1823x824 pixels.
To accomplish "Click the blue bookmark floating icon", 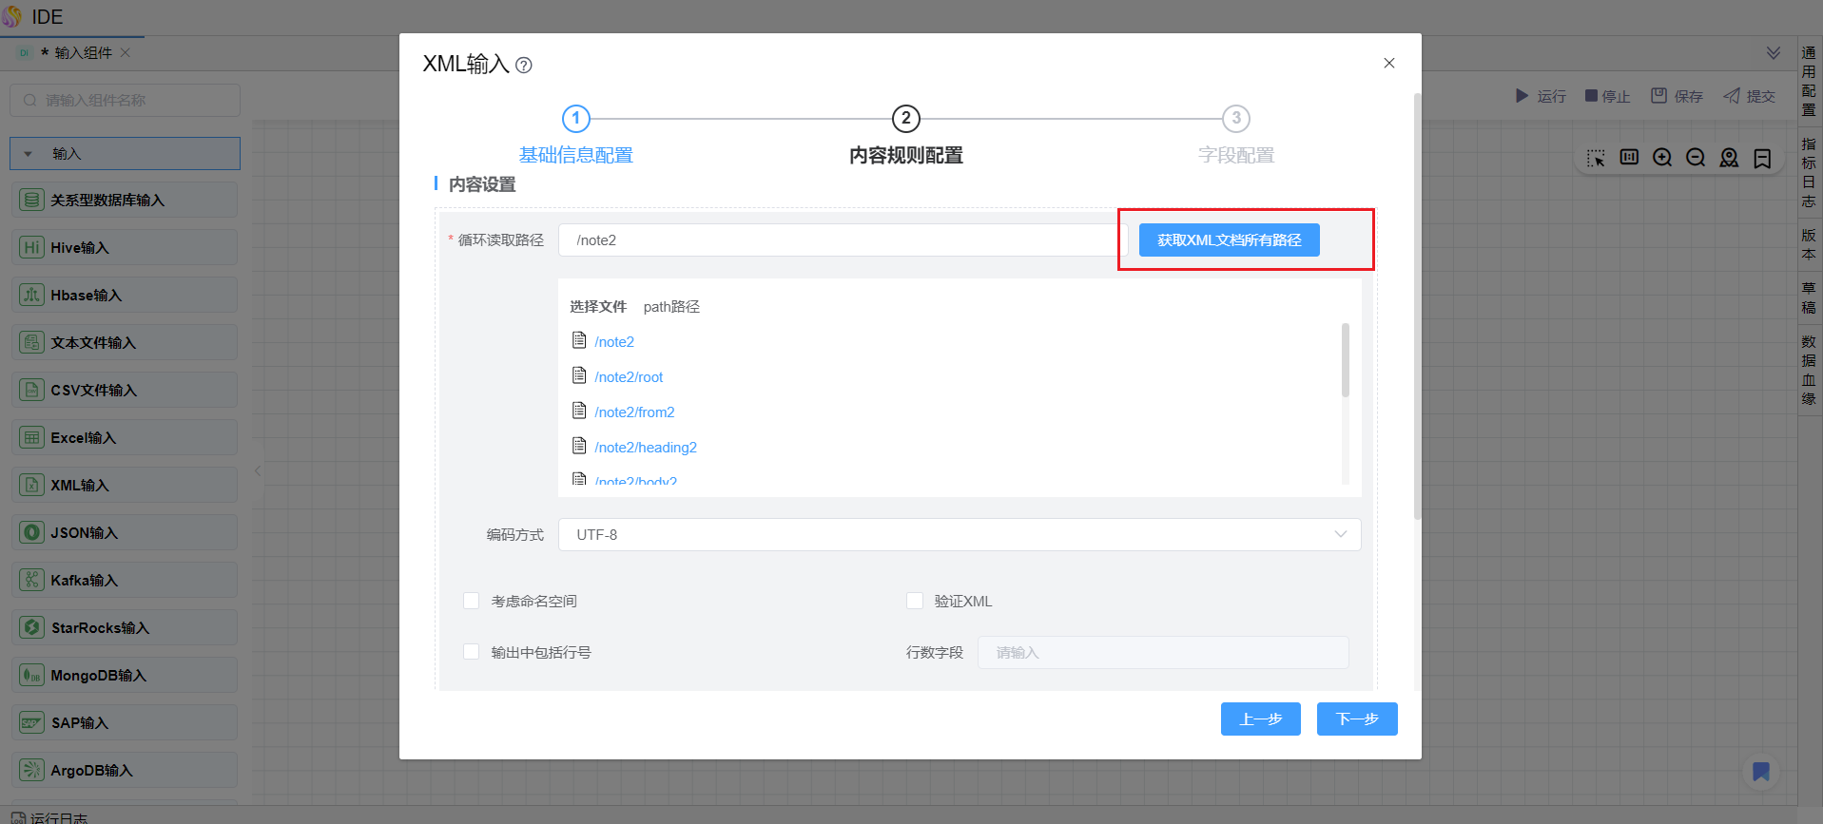I will click(x=1761, y=771).
